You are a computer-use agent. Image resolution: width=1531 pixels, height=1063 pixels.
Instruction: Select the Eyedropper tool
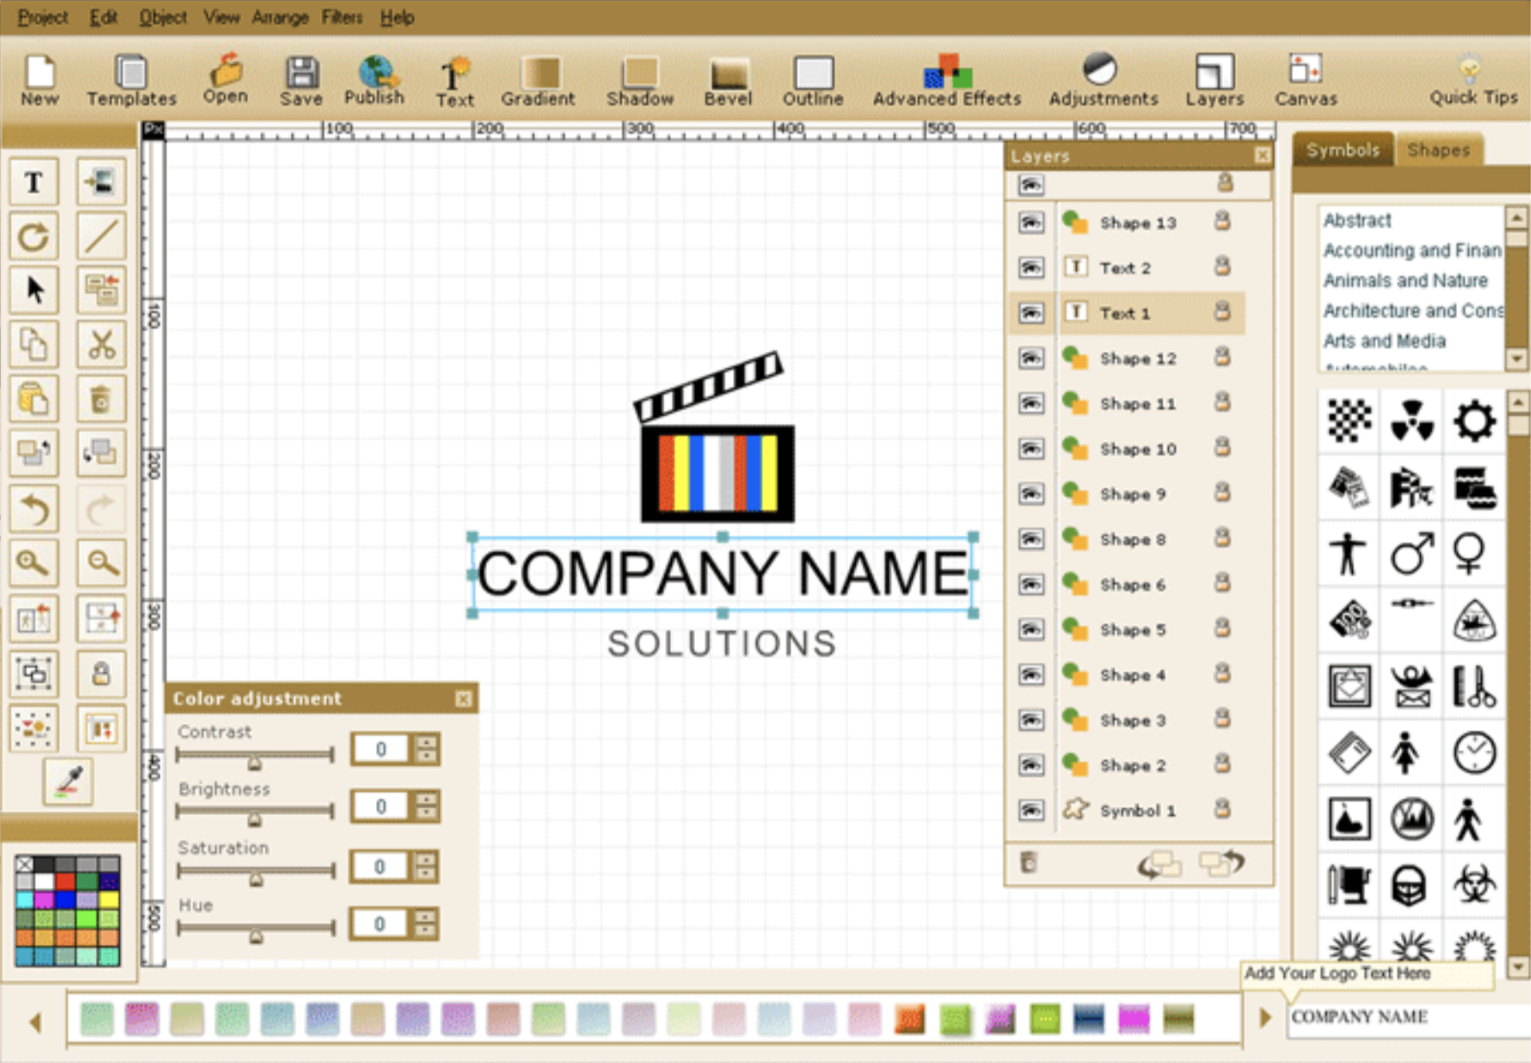(x=70, y=779)
